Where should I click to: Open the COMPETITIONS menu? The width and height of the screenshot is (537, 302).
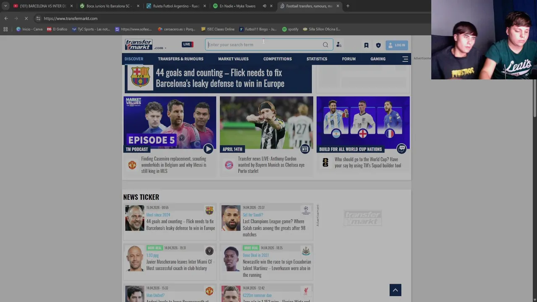pyautogui.click(x=277, y=59)
